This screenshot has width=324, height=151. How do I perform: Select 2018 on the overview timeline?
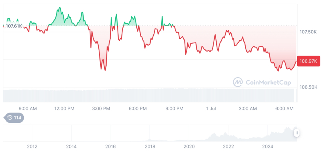tap(150, 146)
